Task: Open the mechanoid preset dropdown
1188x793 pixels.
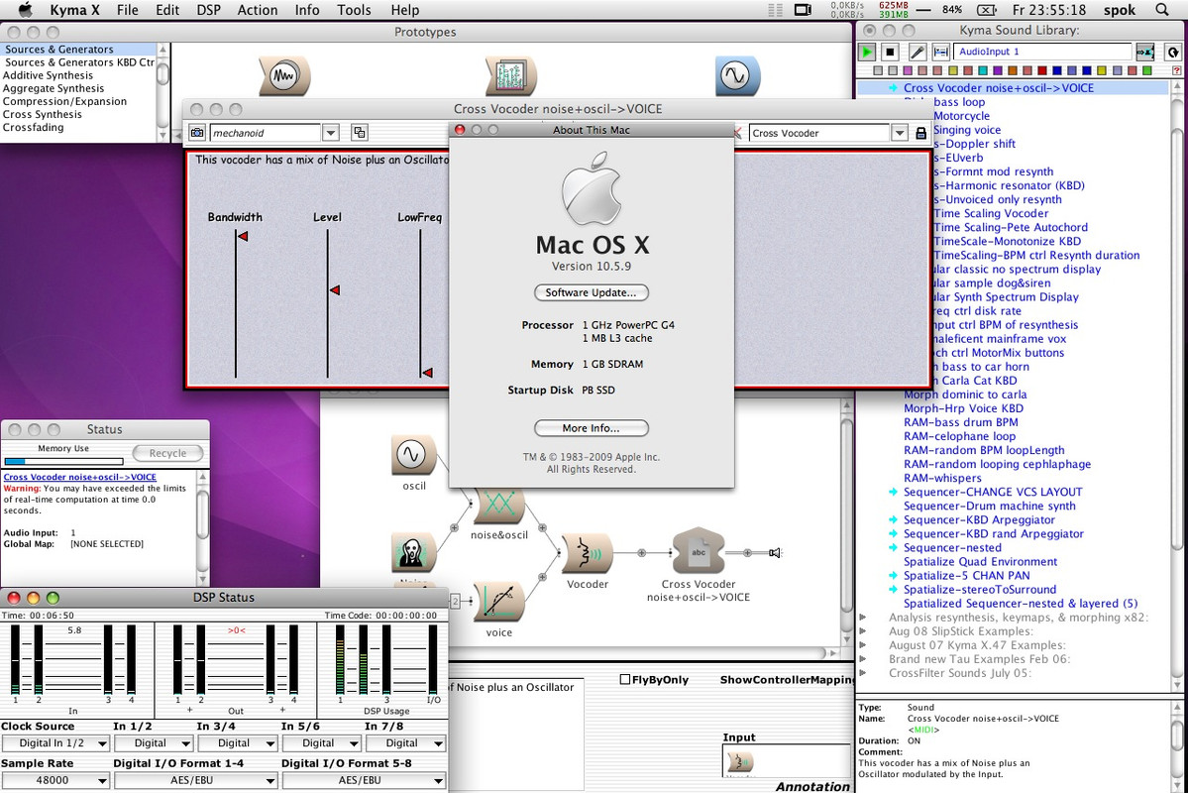Action: click(x=330, y=133)
